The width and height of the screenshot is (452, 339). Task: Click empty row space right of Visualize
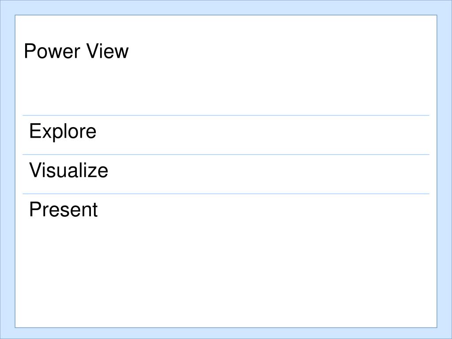pyautogui.click(x=265, y=174)
